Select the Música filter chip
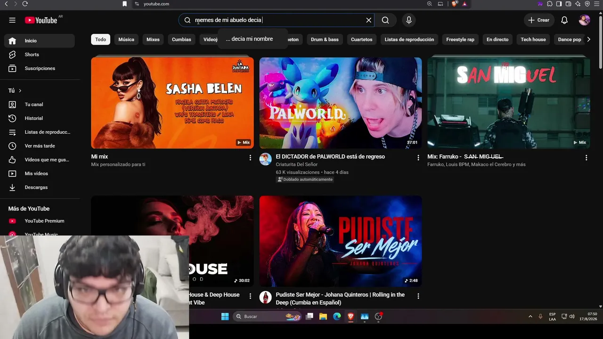This screenshot has height=339, width=603. pos(126,40)
